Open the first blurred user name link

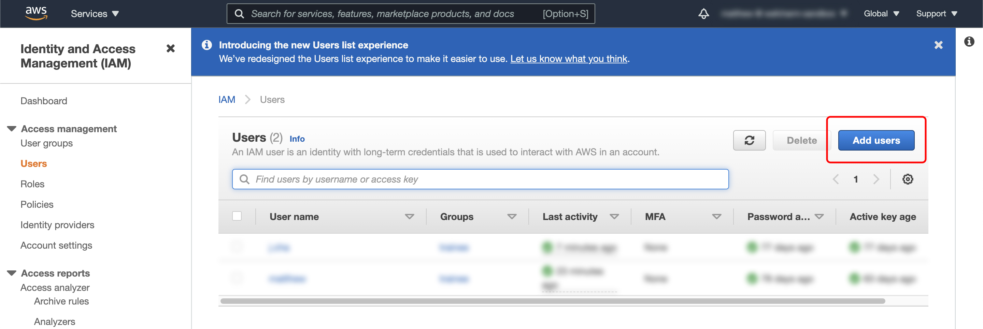coord(279,248)
